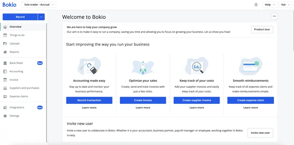Select Suppliers and purchases in the sidebar

click(x=24, y=88)
